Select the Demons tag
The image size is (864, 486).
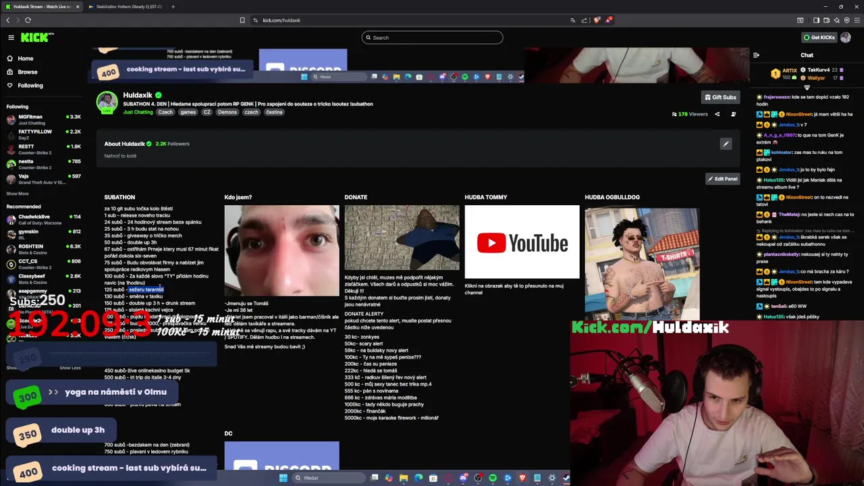pos(227,112)
